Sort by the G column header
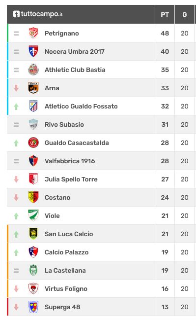196x320 pixels. (184, 14)
